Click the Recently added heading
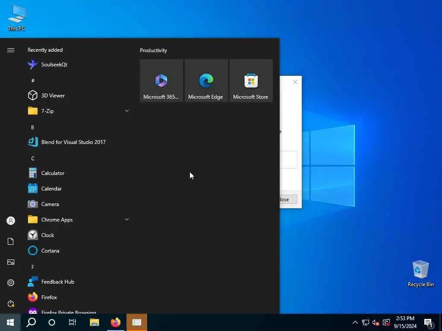 point(45,50)
